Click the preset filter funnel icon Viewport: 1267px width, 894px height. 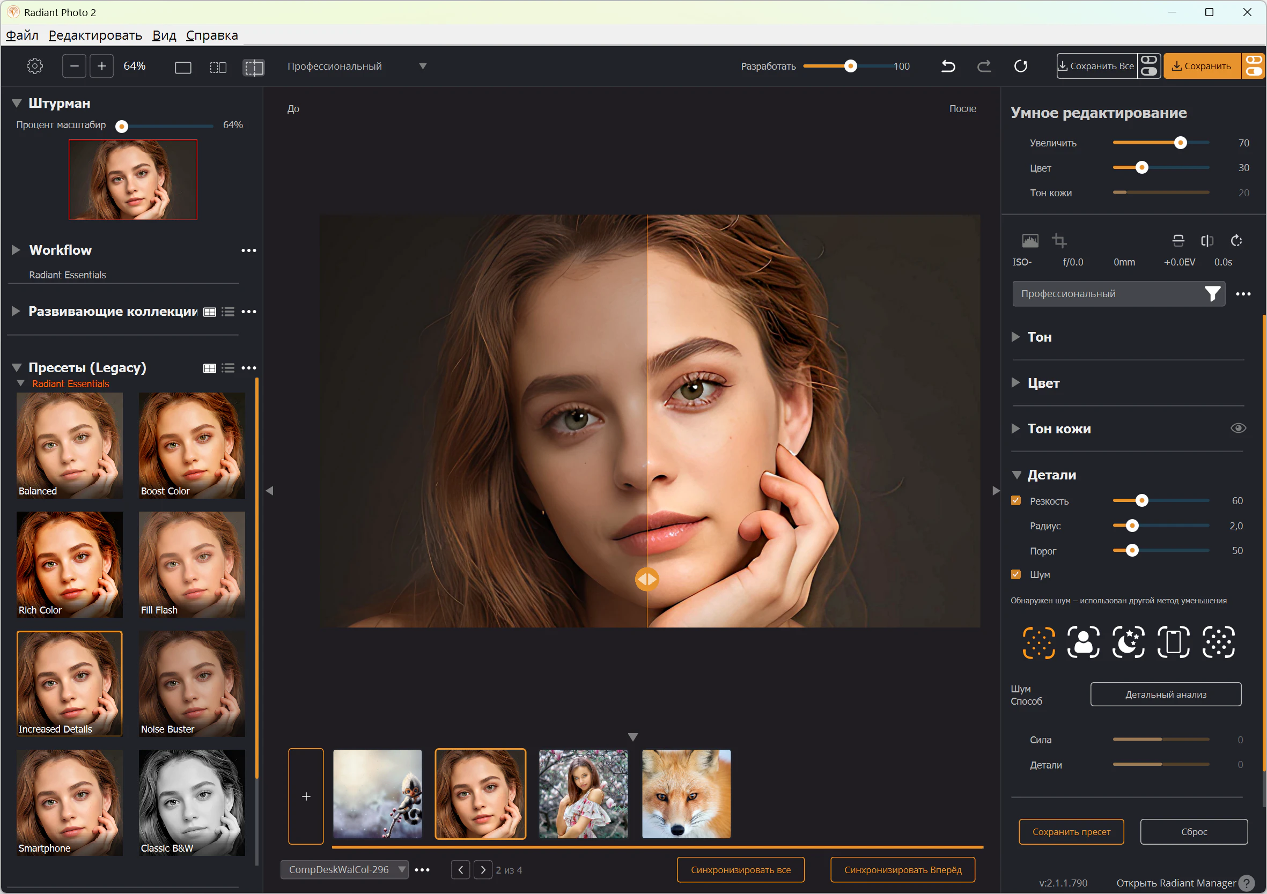pos(1211,293)
